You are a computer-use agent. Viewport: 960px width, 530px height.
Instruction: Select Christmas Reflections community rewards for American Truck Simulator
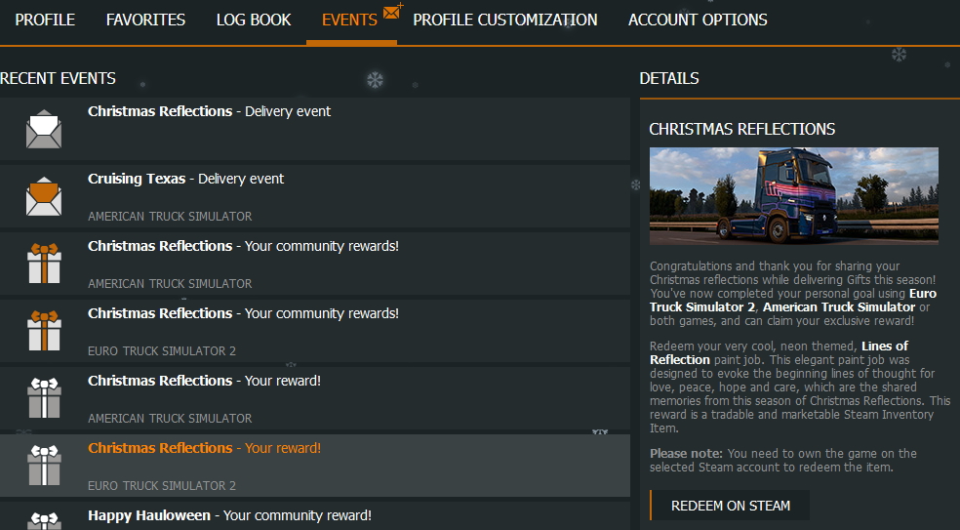click(315, 265)
